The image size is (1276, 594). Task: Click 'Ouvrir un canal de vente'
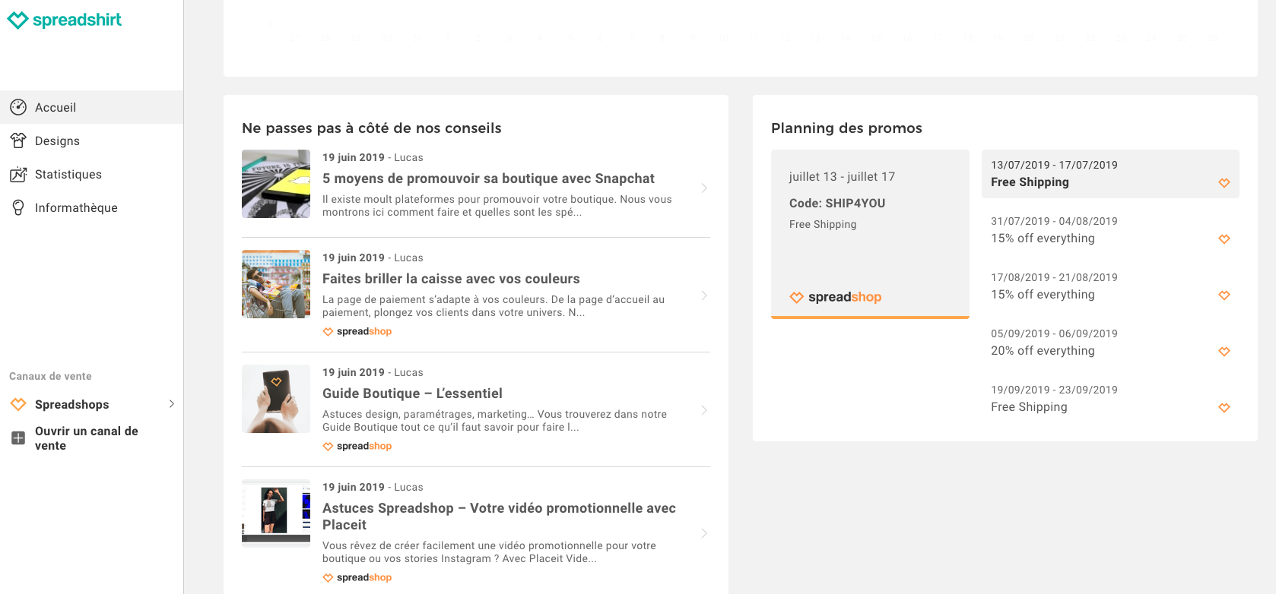86,438
